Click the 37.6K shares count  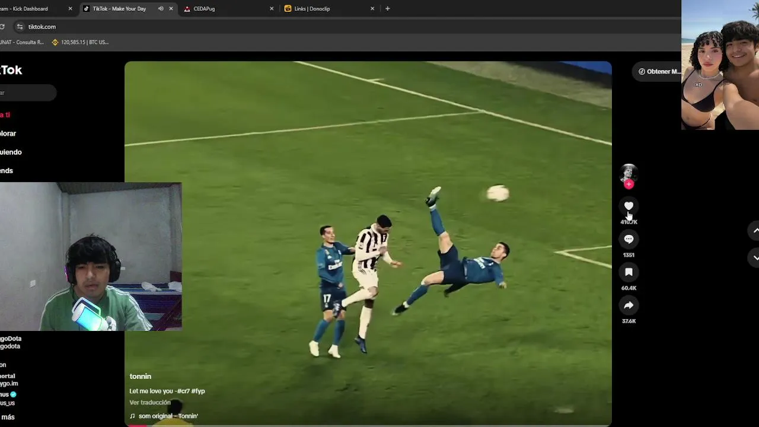[x=629, y=321]
